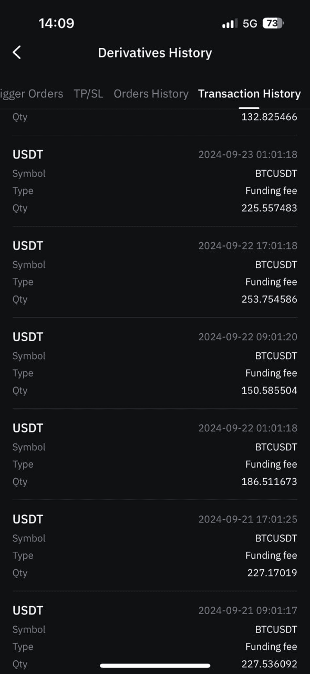This screenshot has width=310, height=674.
Task: Tap the cellular signal bars icon
Action: point(230,24)
